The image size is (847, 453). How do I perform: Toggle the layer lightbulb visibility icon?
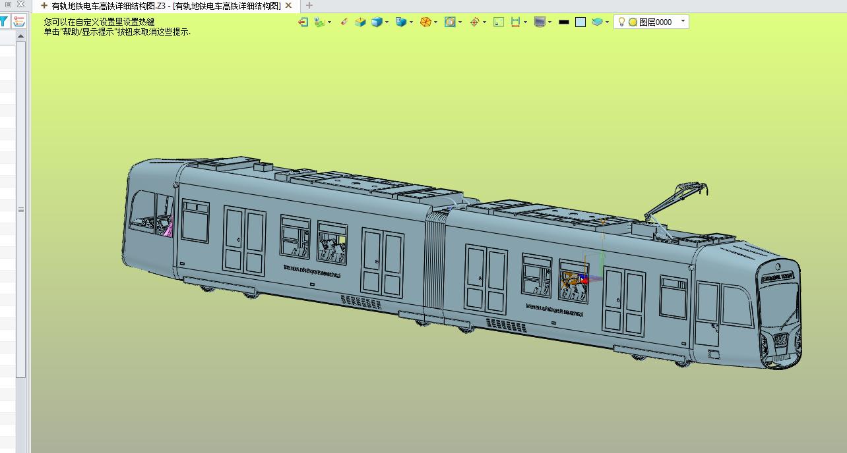[622, 22]
